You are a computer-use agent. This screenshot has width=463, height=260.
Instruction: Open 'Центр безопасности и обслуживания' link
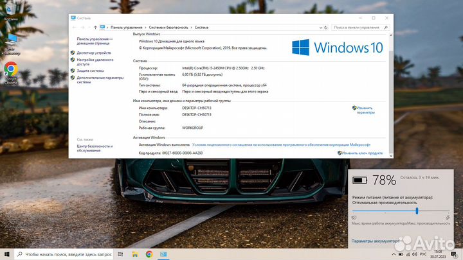tap(95, 148)
